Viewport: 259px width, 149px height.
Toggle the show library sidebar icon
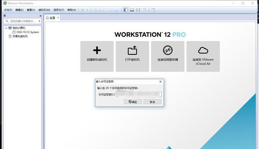(126, 10)
